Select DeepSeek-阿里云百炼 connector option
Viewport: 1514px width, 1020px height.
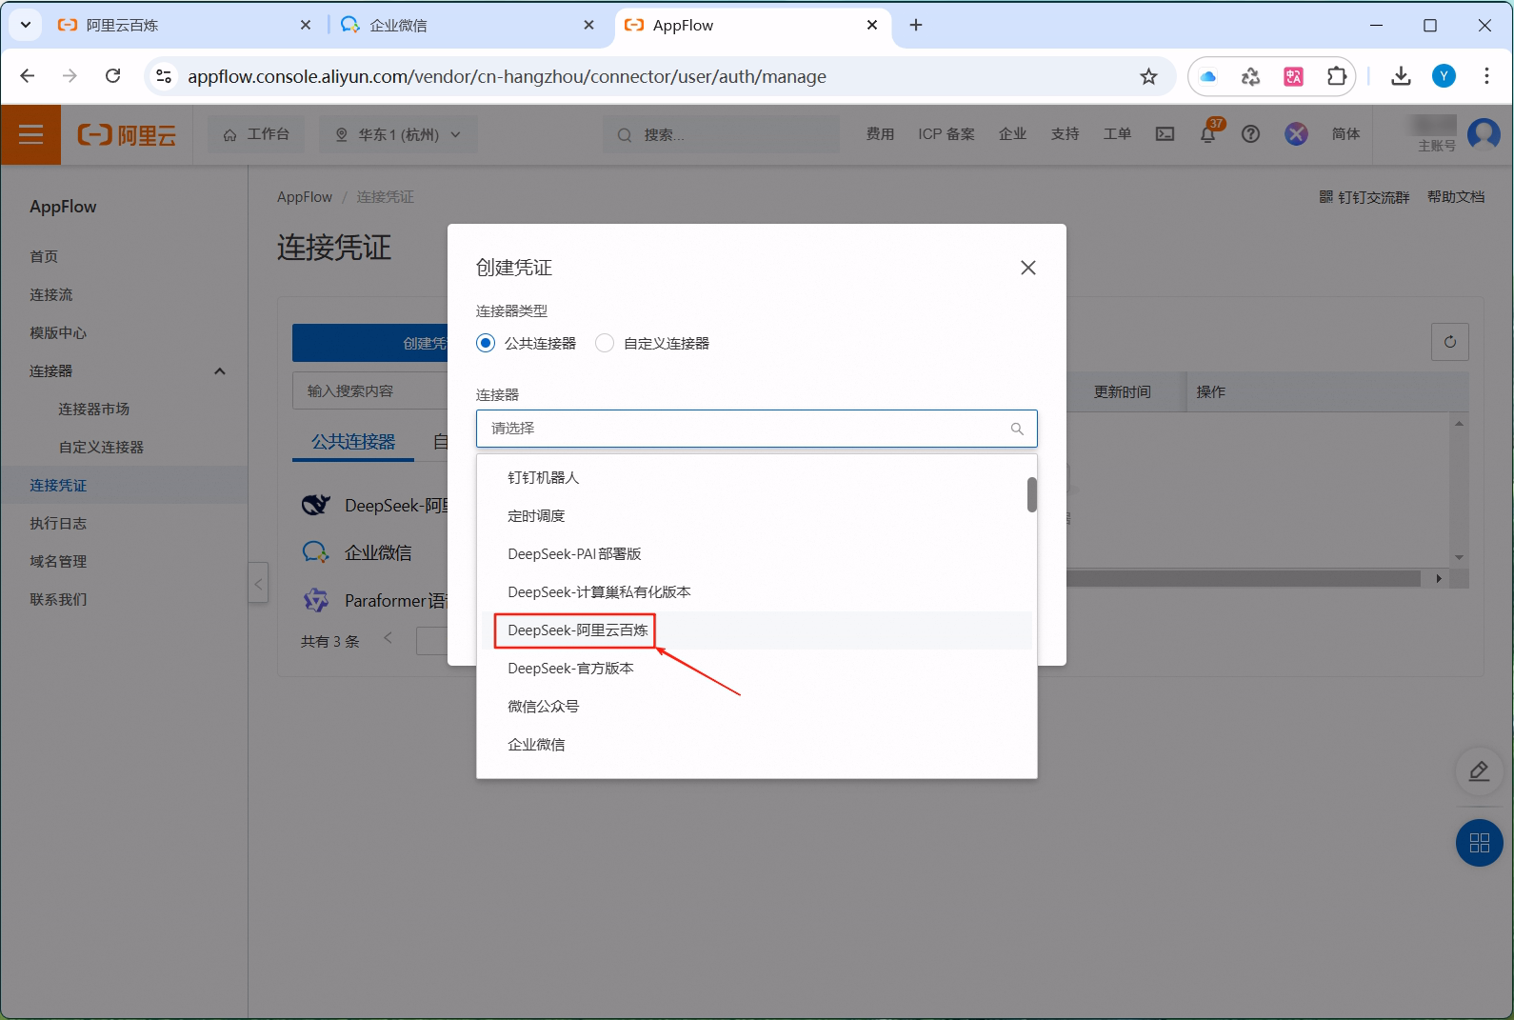(x=756, y=630)
